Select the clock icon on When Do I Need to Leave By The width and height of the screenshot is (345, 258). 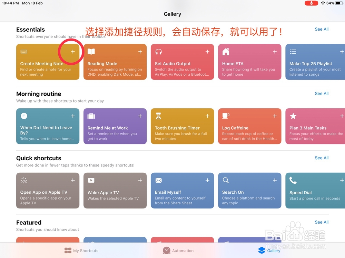tap(24, 116)
